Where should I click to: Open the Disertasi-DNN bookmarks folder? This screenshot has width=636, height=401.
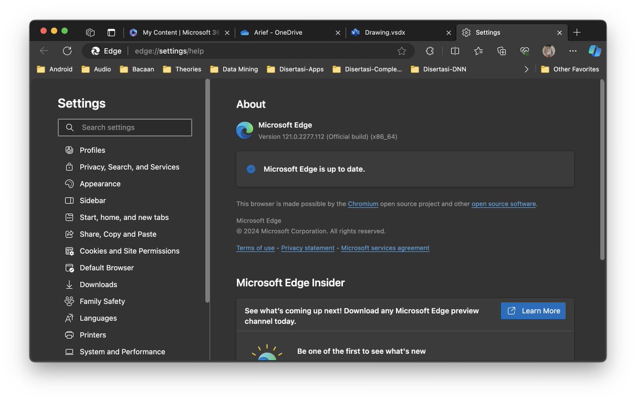(x=438, y=69)
